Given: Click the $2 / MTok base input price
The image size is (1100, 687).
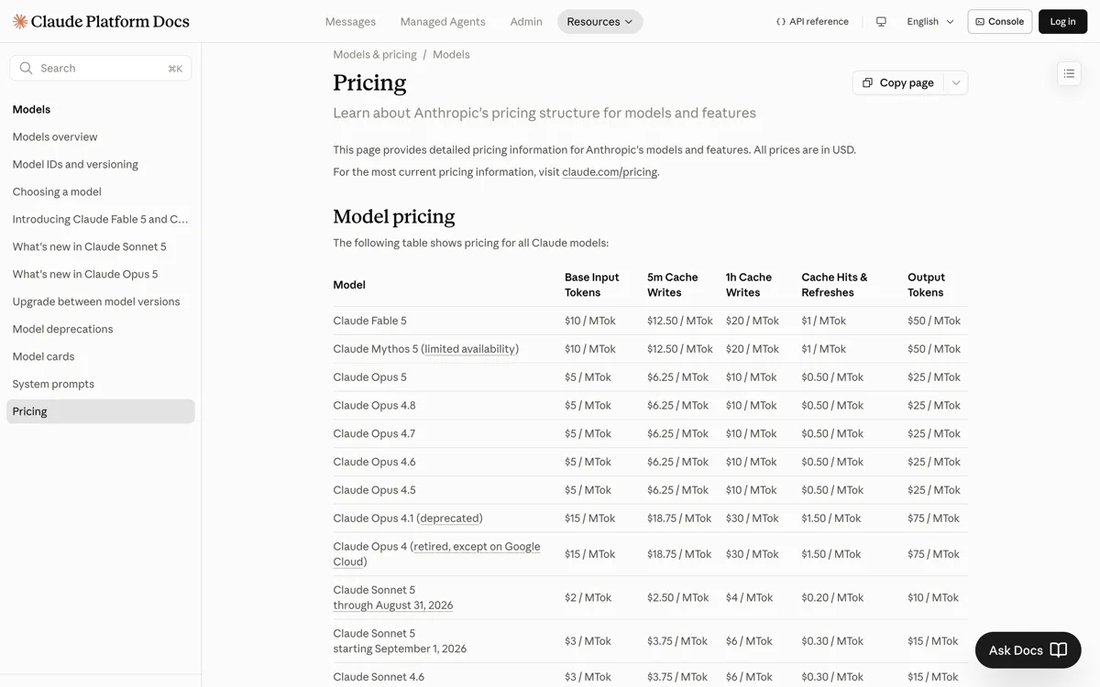Looking at the screenshot, I should click(588, 597).
